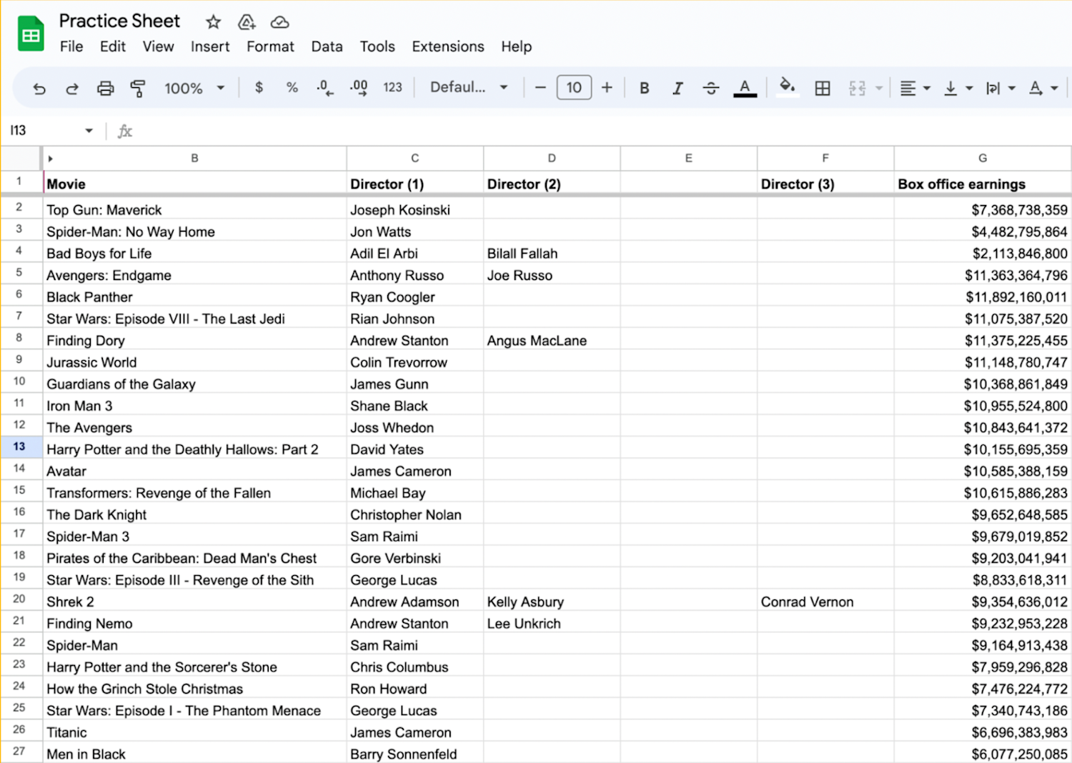Print the sheet with the printer icon
The height and width of the screenshot is (763, 1072).
click(105, 89)
